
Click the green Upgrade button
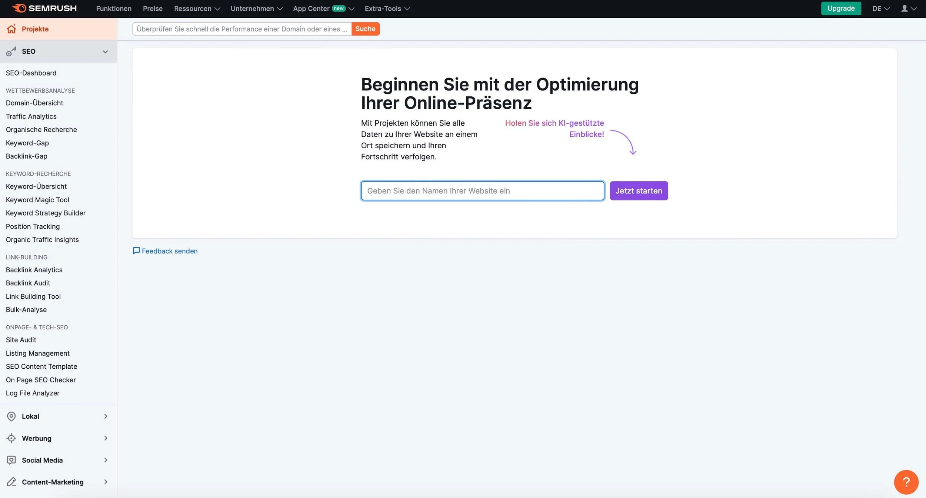tap(840, 9)
